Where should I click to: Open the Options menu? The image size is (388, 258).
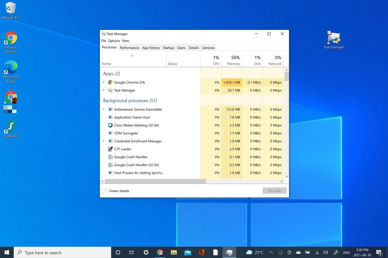coord(114,41)
